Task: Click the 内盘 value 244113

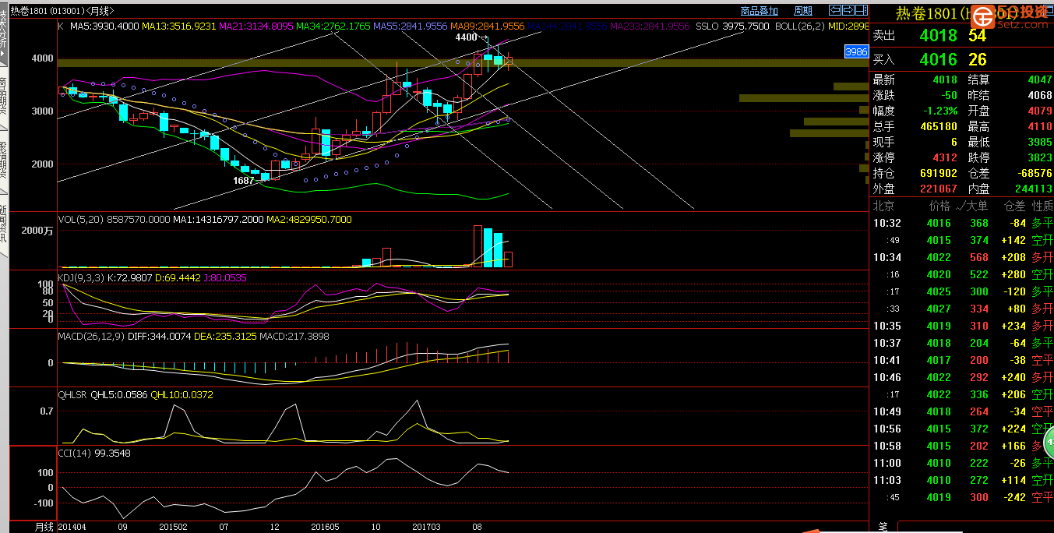Action: [1034, 189]
